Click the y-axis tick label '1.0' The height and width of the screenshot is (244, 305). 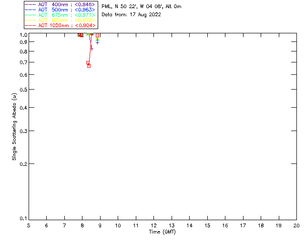[23, 35]
